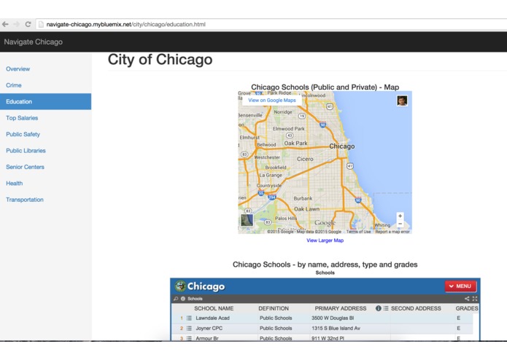Open the Senior Centers sidebar item

pos(26,167)
